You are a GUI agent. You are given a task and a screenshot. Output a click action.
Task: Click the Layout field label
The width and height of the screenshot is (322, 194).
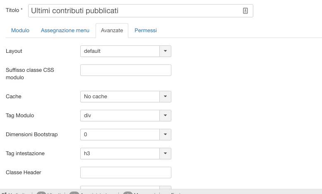click(14, 51)
